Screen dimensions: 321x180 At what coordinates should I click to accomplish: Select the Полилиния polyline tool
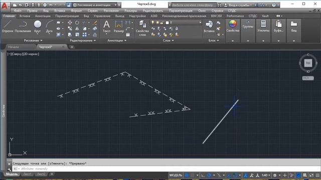coord(23,26)
